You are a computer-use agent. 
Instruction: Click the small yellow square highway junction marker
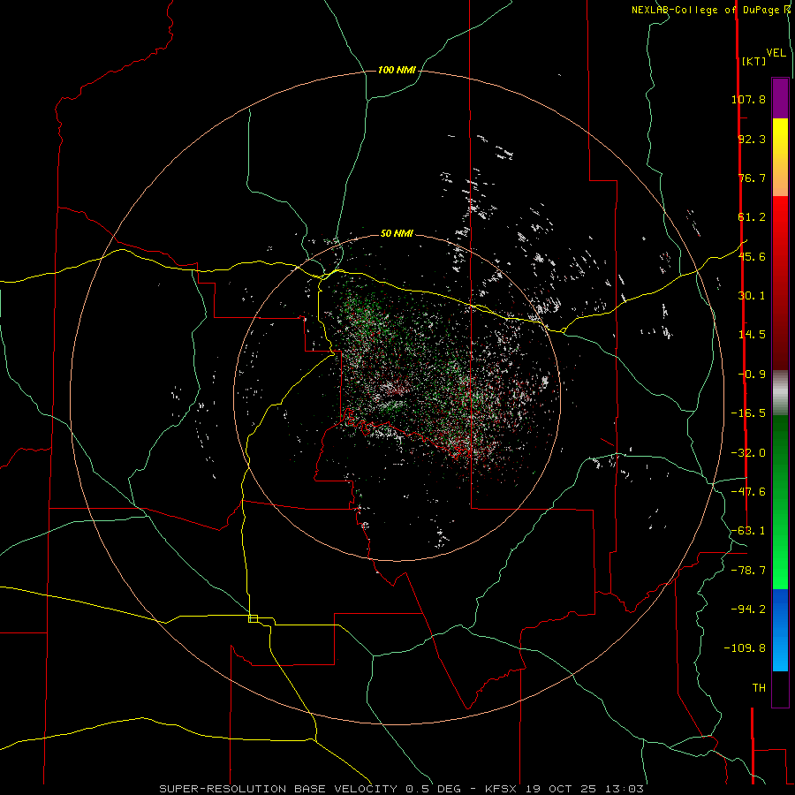tap(253, 618)
